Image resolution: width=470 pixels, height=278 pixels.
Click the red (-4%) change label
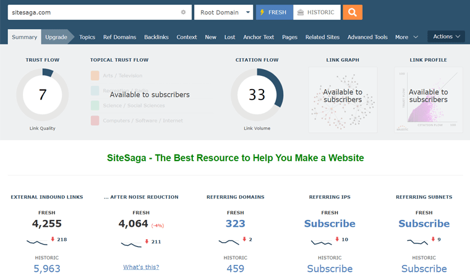click(x=158, y=225)
